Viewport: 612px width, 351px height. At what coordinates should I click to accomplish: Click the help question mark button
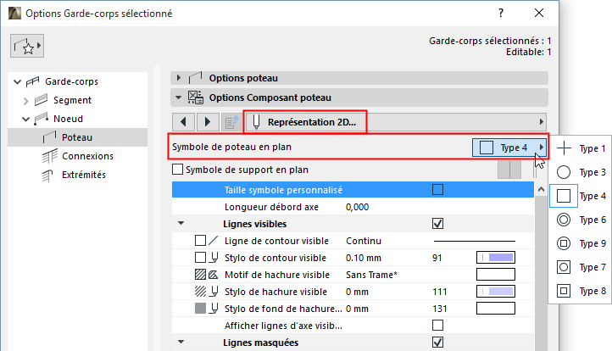pyautogui.click(x=502, y=14)
